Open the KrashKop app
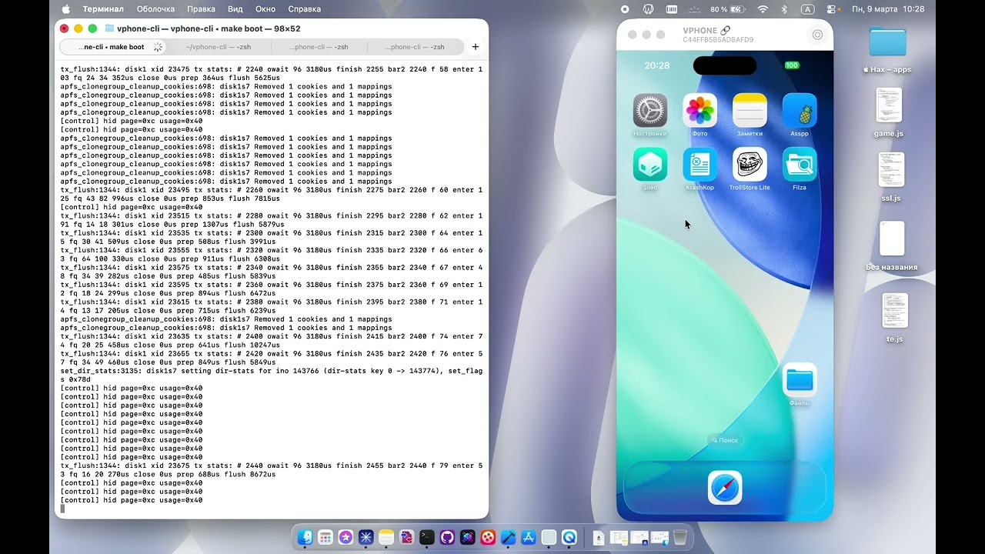This screenshot has width=985, height=554. (700, 165)
